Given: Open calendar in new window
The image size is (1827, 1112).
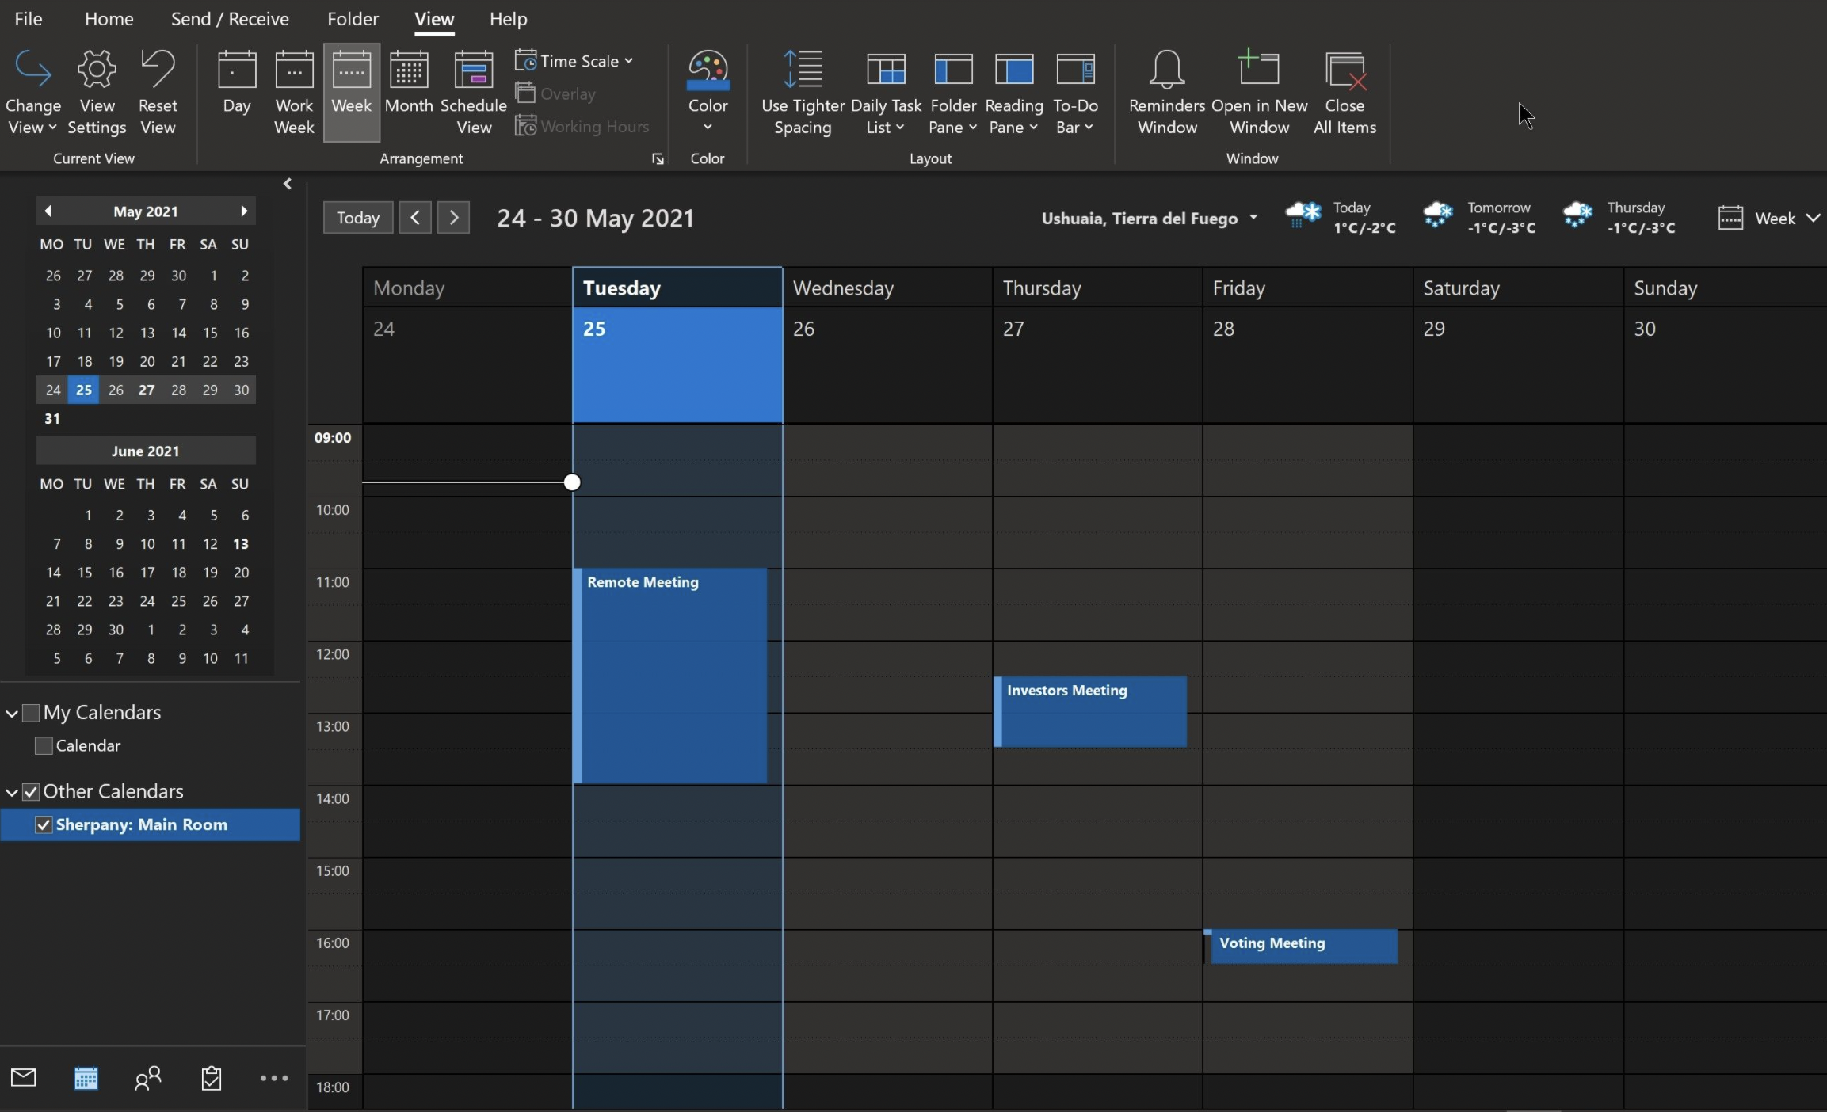Looking at the screenshot, I should point(1258,70).
